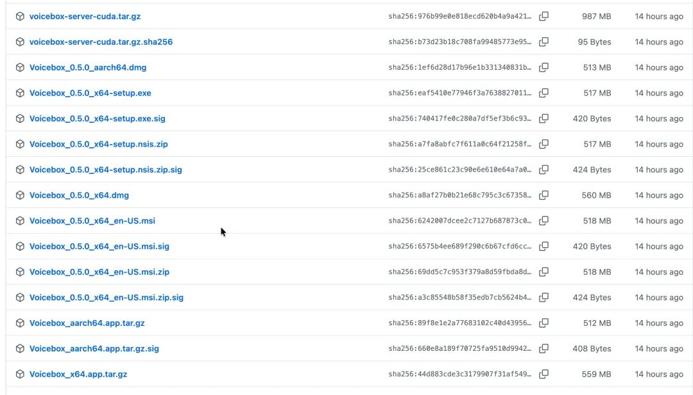693x395 pixels.
Task: Open Voicebox_0.5.0_x64_en-US.msi.zip link
Action: click(99, 272)
